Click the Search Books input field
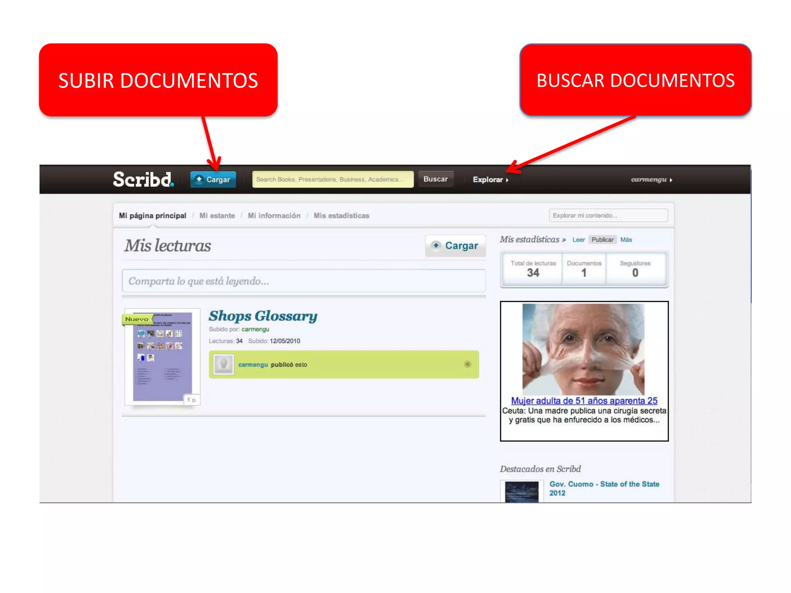791x593 pixels. tap(333, 180)
